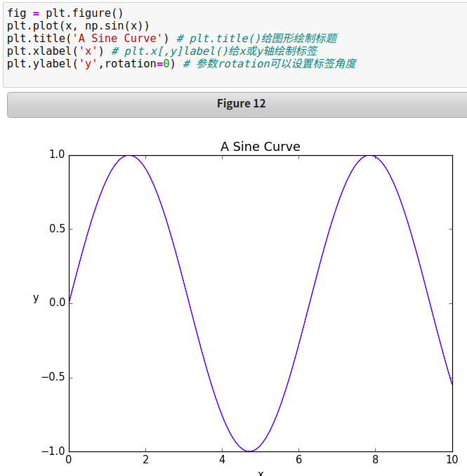Click the x-axis tick label '2'
Image resolution: width=467 pixels, height=476 pixels.
(146, 460)
